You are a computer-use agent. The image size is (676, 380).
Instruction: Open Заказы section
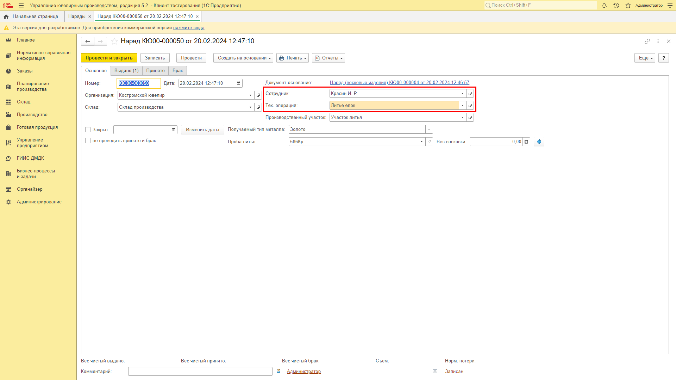point(25,71)
